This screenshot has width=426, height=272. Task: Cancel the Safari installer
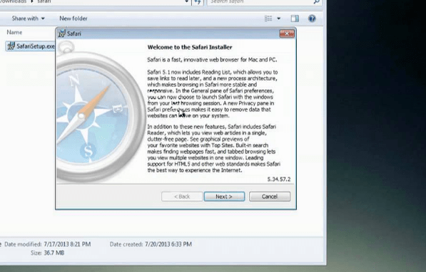pos(270,197)
